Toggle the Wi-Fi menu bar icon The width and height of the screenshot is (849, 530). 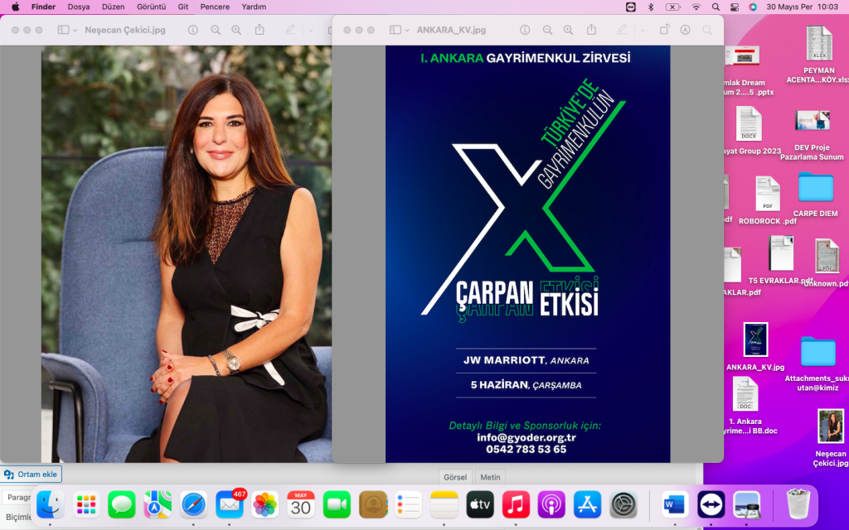(x=696, y=7)
